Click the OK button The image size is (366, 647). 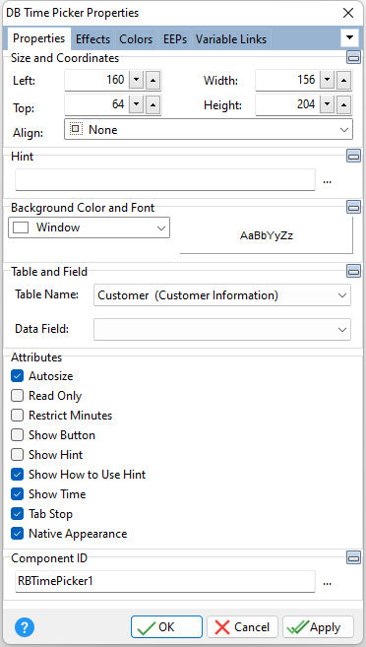(x=167, y=627)
